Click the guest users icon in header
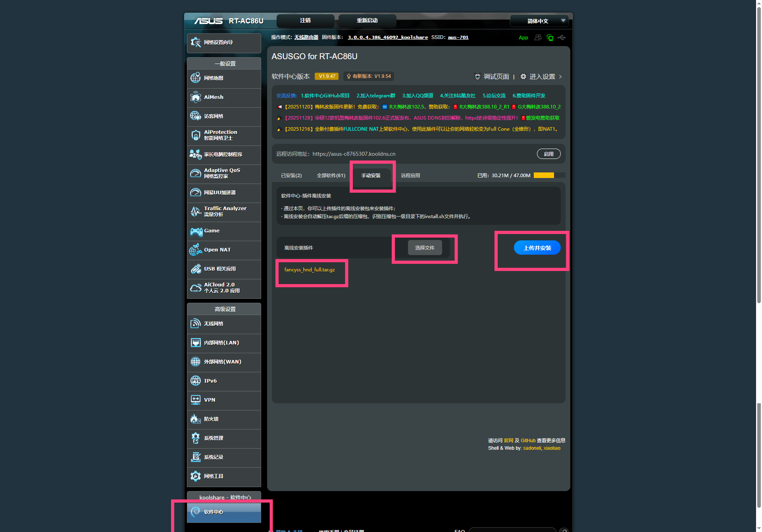The height and width of the screenshot is (532, 762). [x=538, y=37]
